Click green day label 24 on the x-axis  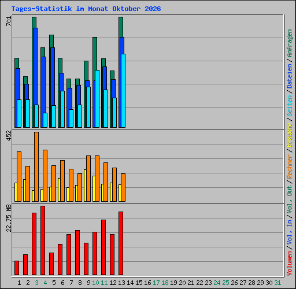pyautogui.click(x=217, y=283)
